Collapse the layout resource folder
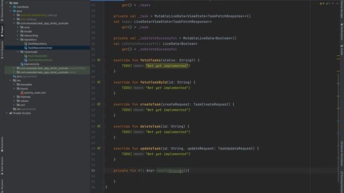 (14, 88)
